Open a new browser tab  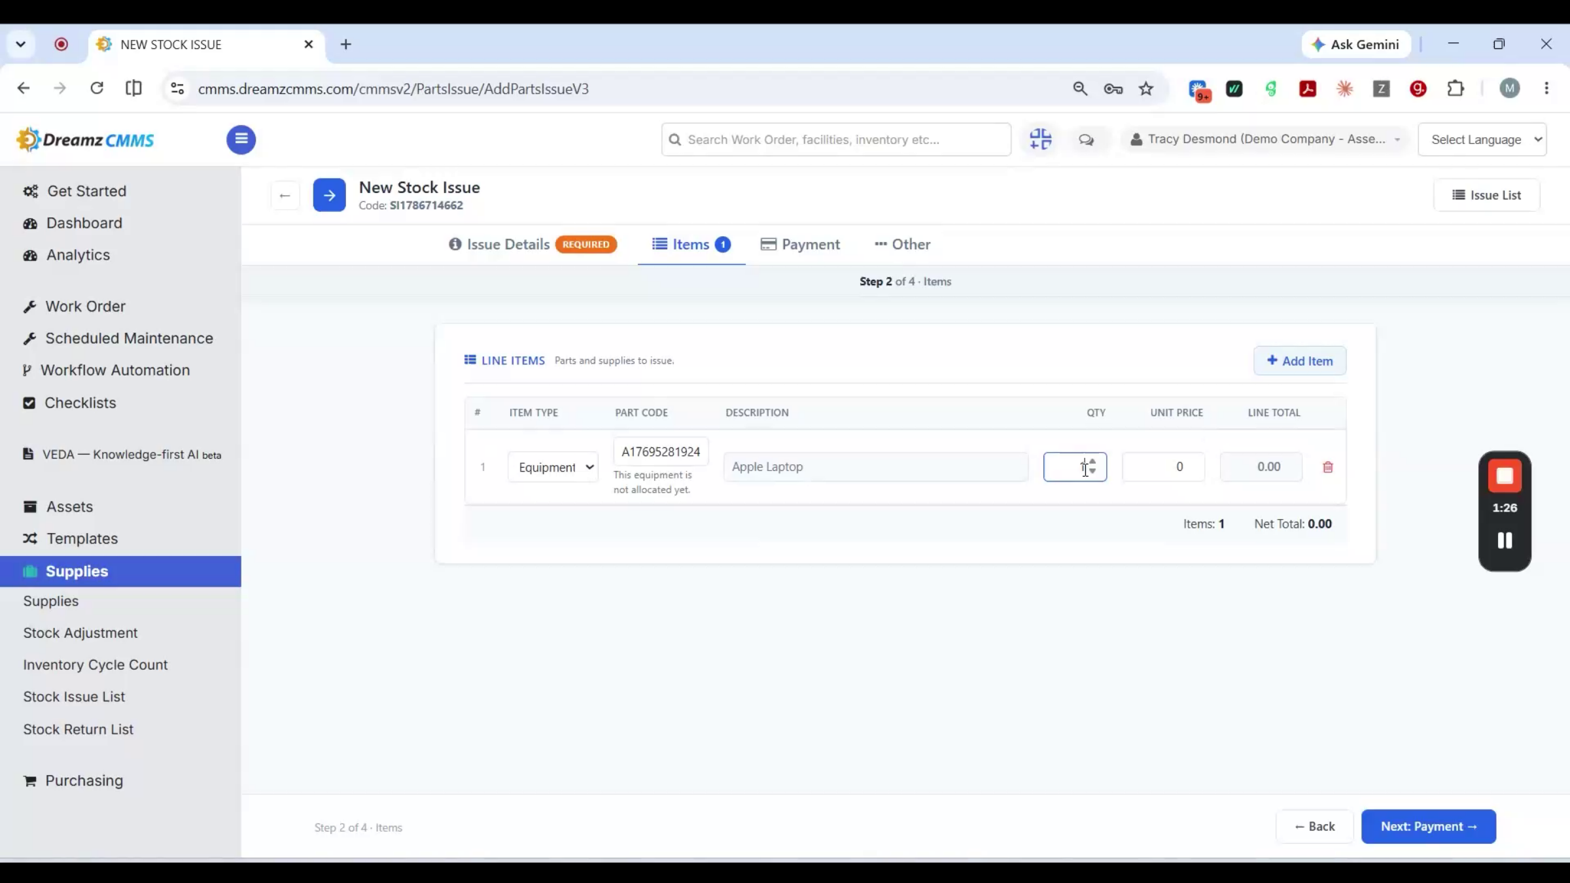tap(346, 44)
